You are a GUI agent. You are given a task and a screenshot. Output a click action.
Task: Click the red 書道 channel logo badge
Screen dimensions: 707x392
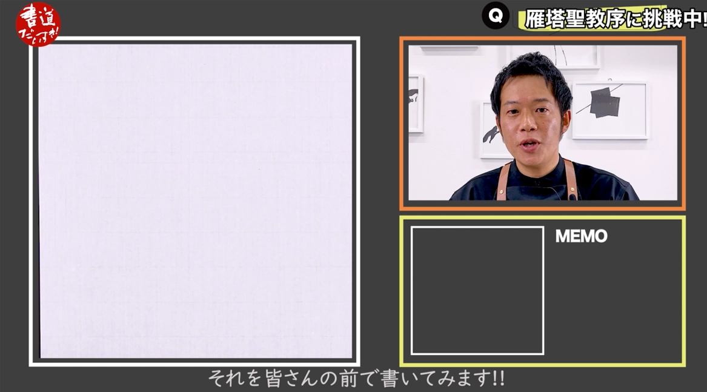pyautogui.click(x=38, y=25)
